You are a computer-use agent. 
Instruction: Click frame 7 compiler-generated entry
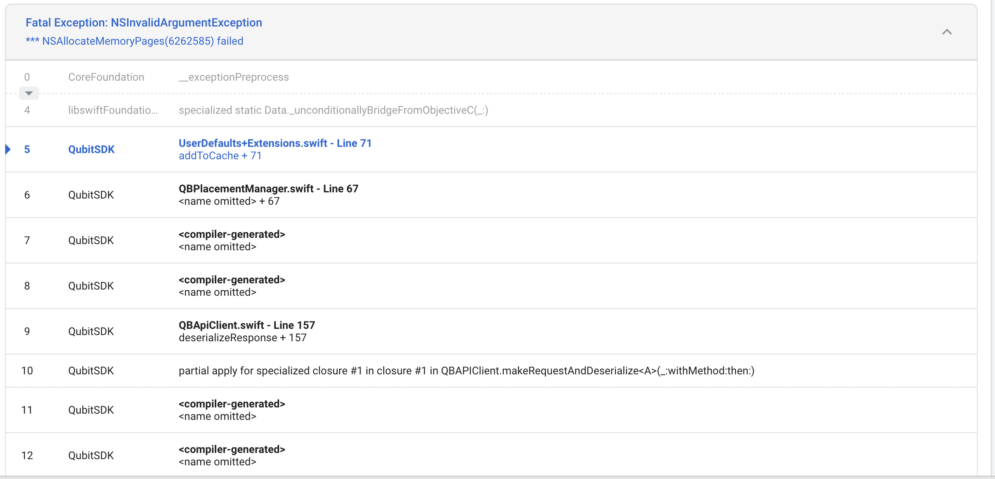pos(232,240)
